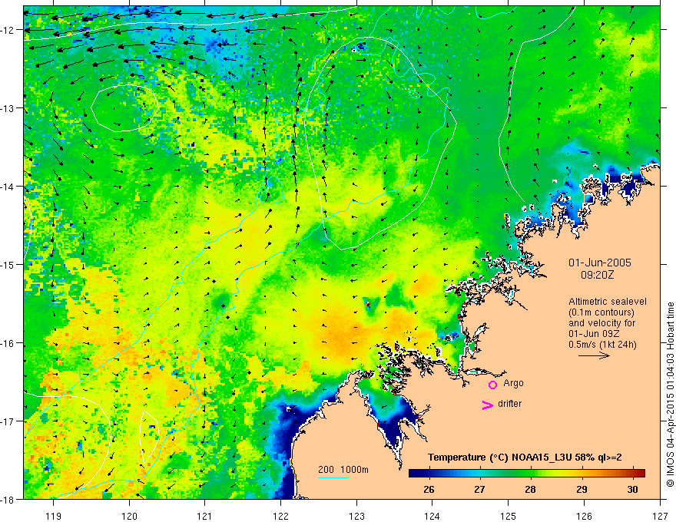Click the 127 longitude axis label
The image size is (676, 522).
click(660, 516)
